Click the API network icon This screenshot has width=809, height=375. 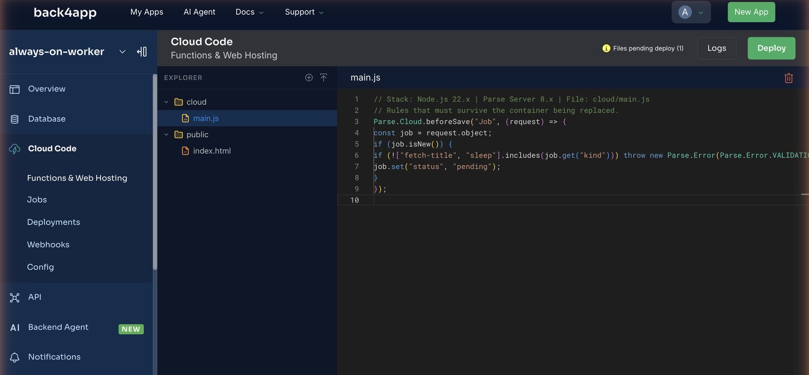(15, 298)
